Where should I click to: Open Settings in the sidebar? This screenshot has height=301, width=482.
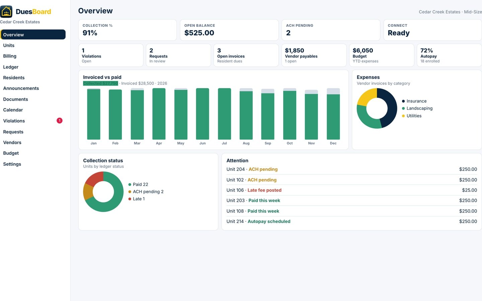coord(33,164)
